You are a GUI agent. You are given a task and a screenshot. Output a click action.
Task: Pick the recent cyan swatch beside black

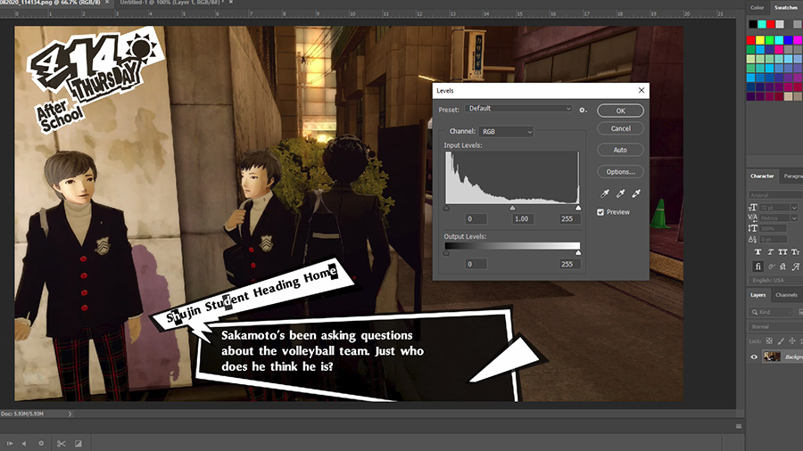[762, 24]
